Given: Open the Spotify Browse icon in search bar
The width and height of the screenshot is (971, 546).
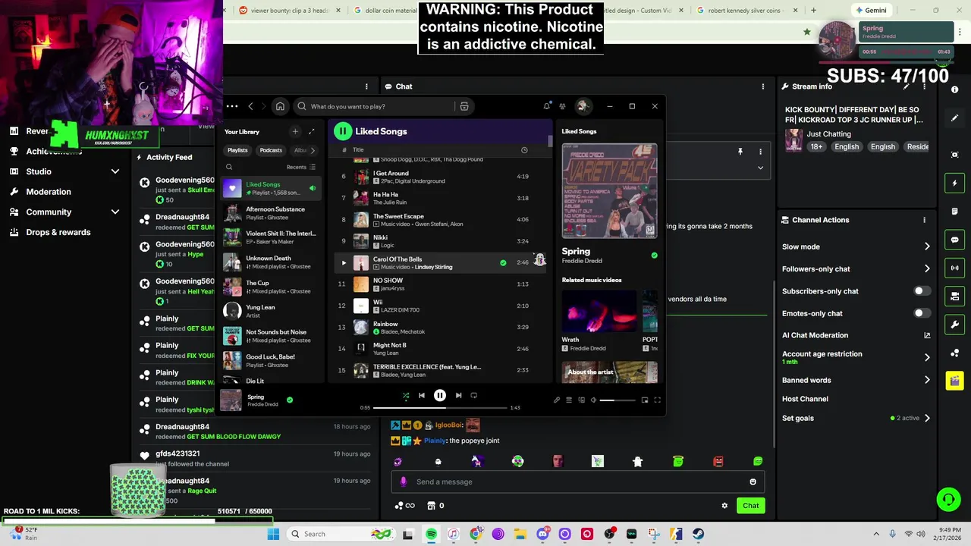Looking at the screenshot, I should point(464,106).
